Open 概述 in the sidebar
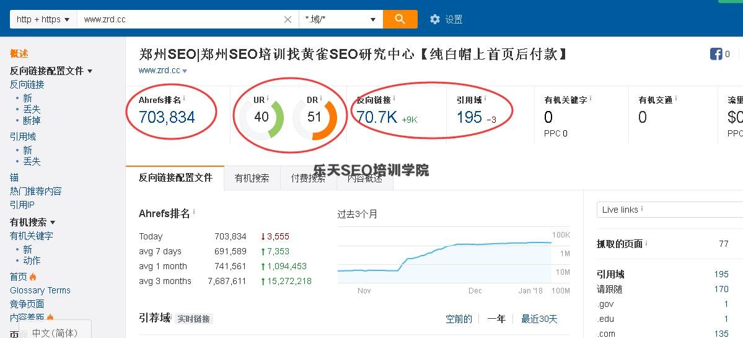Image resolution: width=743 pixels, height=338 pixels. [x=19, y=53]
